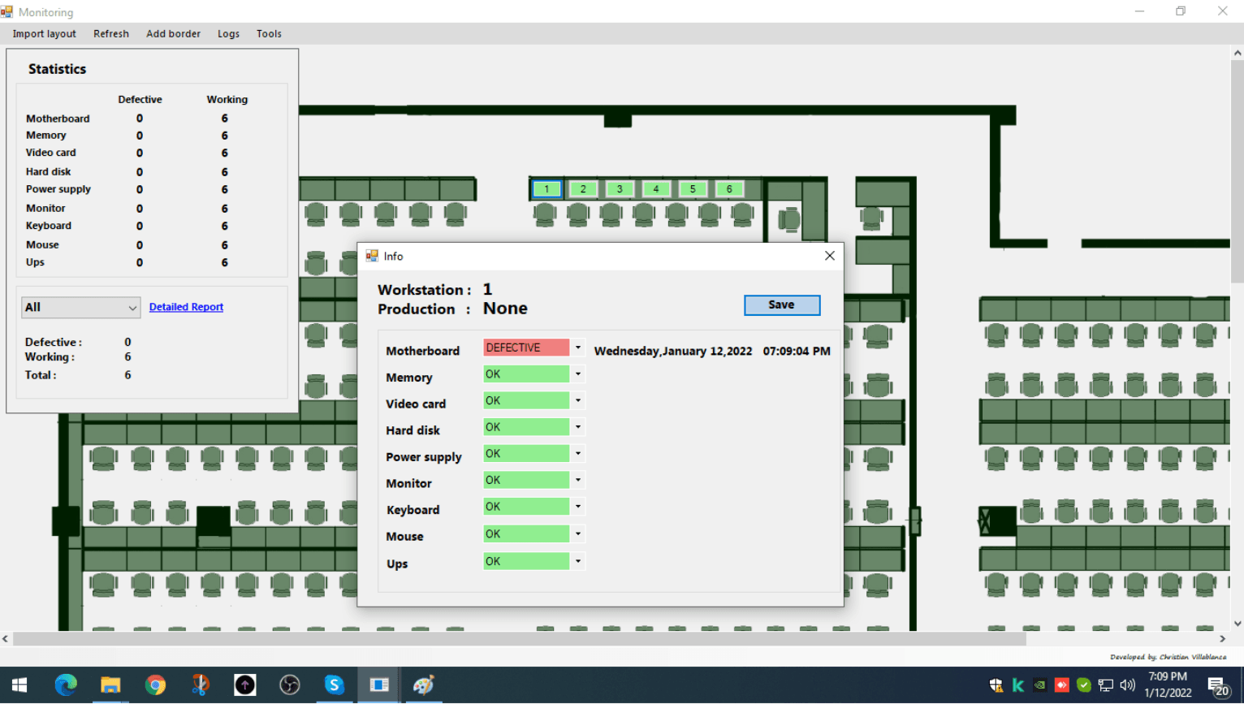Open Google Chrome from the taskbar
1244x704 pixels.
click(x=155, y=685)
